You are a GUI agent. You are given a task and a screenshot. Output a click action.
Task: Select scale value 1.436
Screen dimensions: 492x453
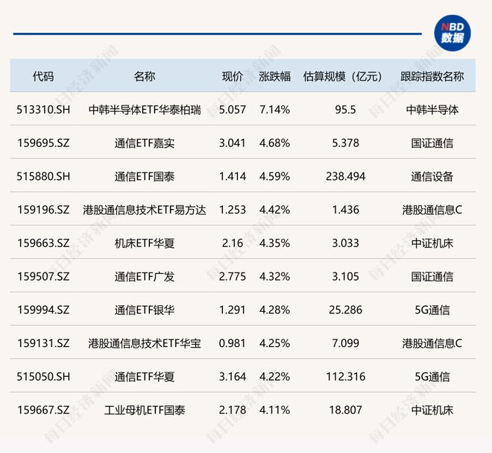[345, 210]
